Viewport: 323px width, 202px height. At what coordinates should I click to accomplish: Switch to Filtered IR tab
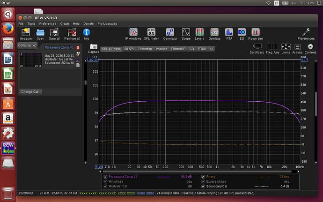pos(178,49)
